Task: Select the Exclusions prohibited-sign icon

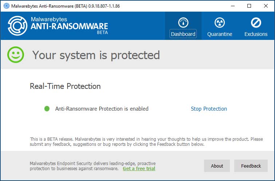Action: [x=256, y=23]
